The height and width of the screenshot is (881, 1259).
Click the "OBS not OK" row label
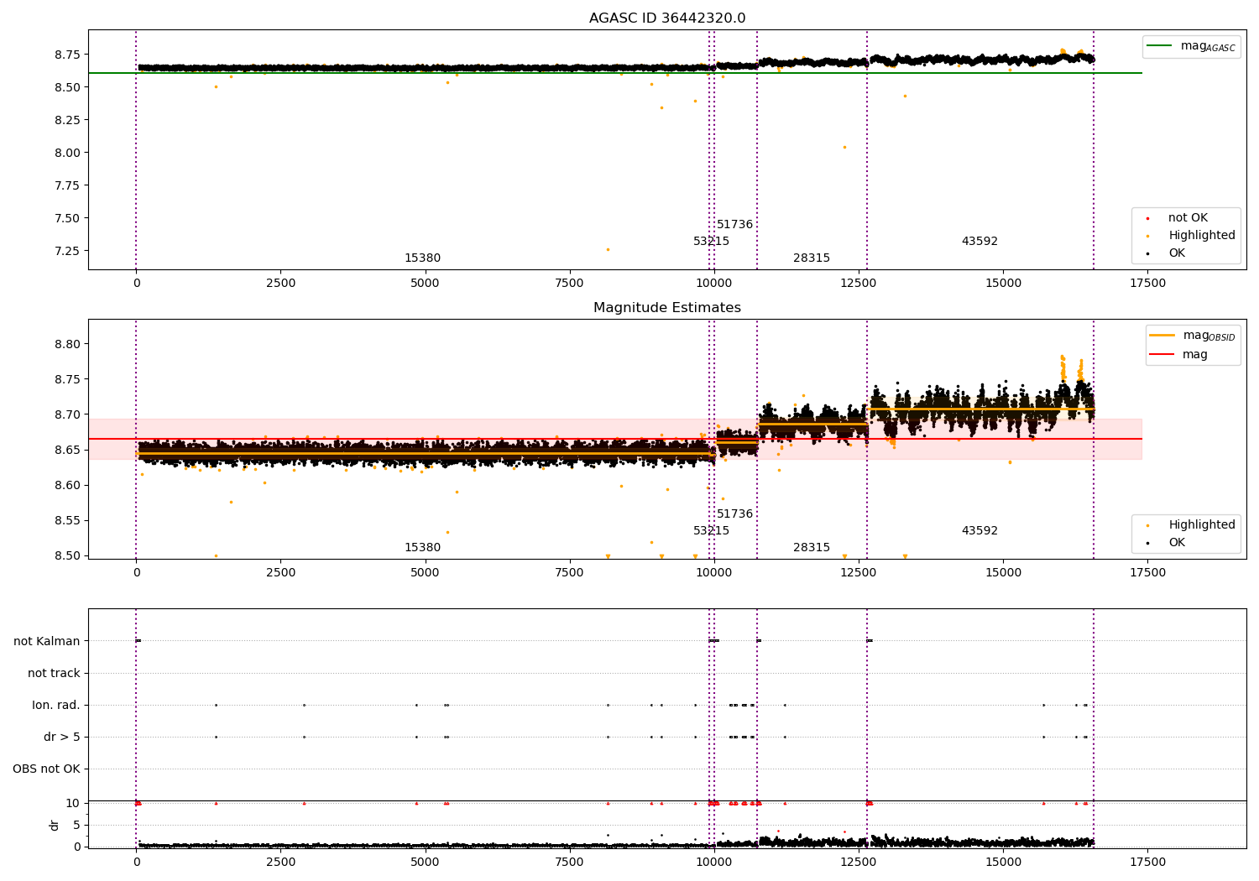tap(46, 769)
